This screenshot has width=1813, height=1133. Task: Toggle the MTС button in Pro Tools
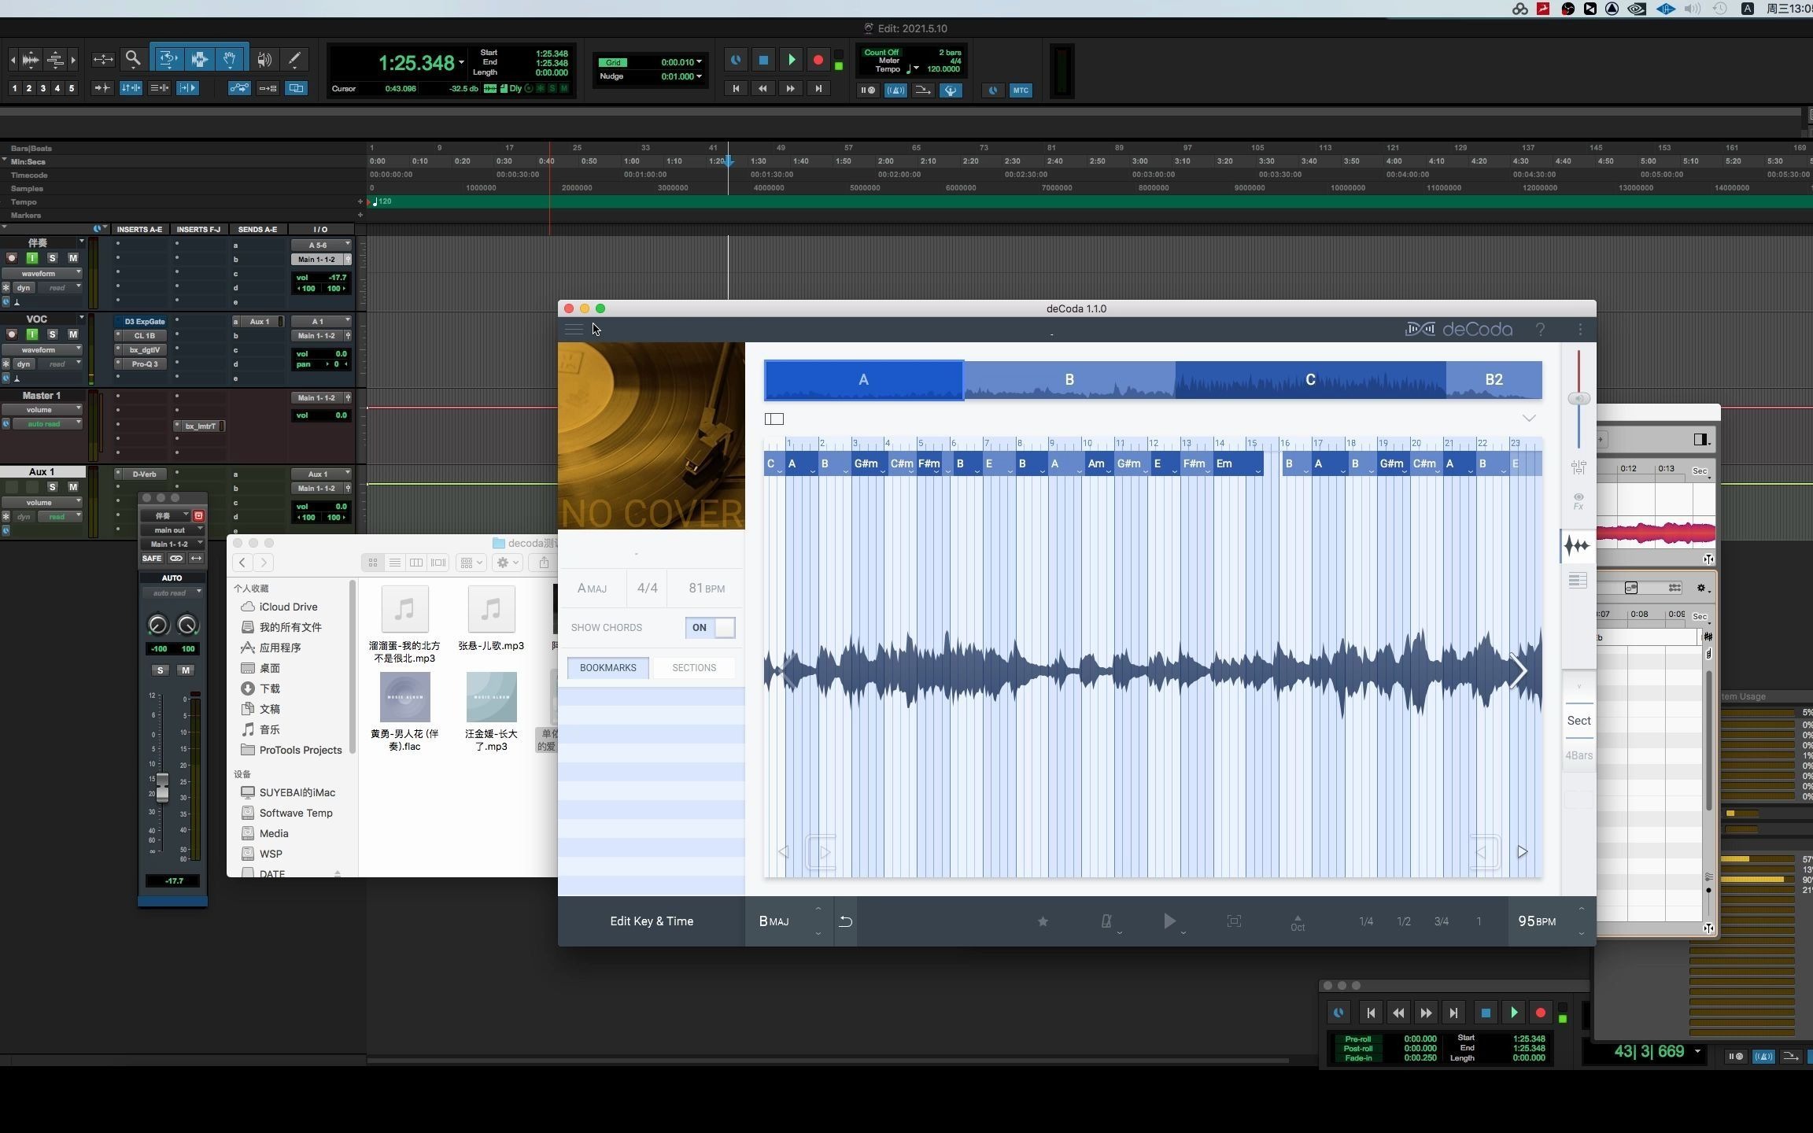(1022, 89)
